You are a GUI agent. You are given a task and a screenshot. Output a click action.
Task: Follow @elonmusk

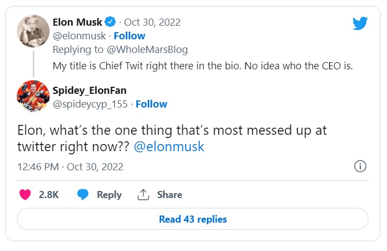130,36
